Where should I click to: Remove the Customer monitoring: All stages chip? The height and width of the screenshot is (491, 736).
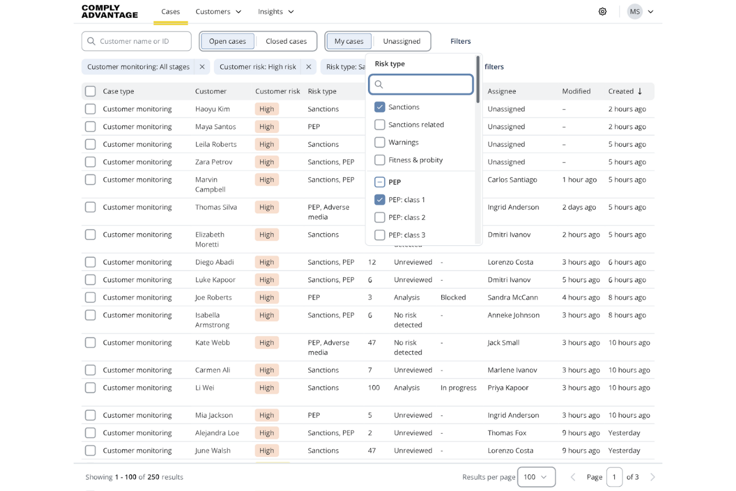click(x=202, y=67)
